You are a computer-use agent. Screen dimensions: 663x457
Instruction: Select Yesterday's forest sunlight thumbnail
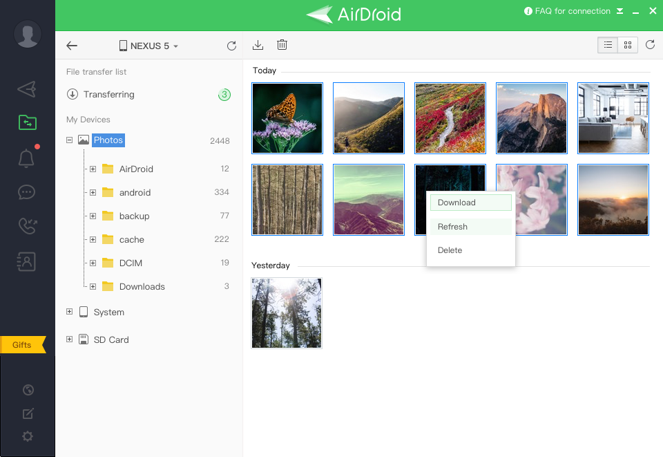coord(287,313)
